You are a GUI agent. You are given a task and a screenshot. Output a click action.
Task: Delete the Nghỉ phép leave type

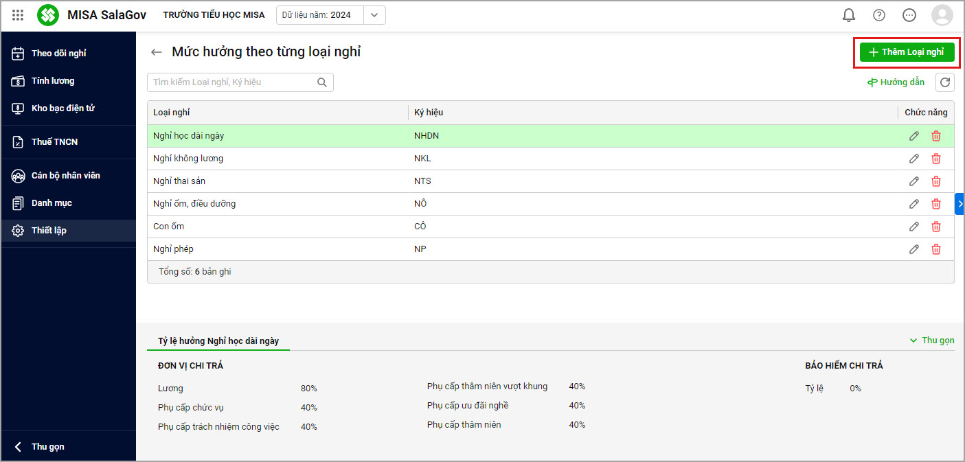point(936,249)
